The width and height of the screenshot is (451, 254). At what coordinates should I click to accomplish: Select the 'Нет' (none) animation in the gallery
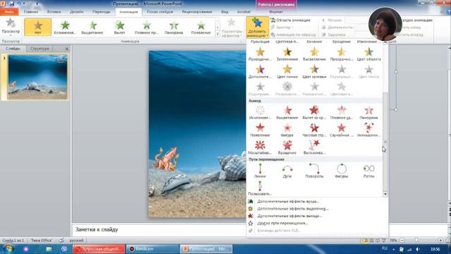(x=38, y=27)
